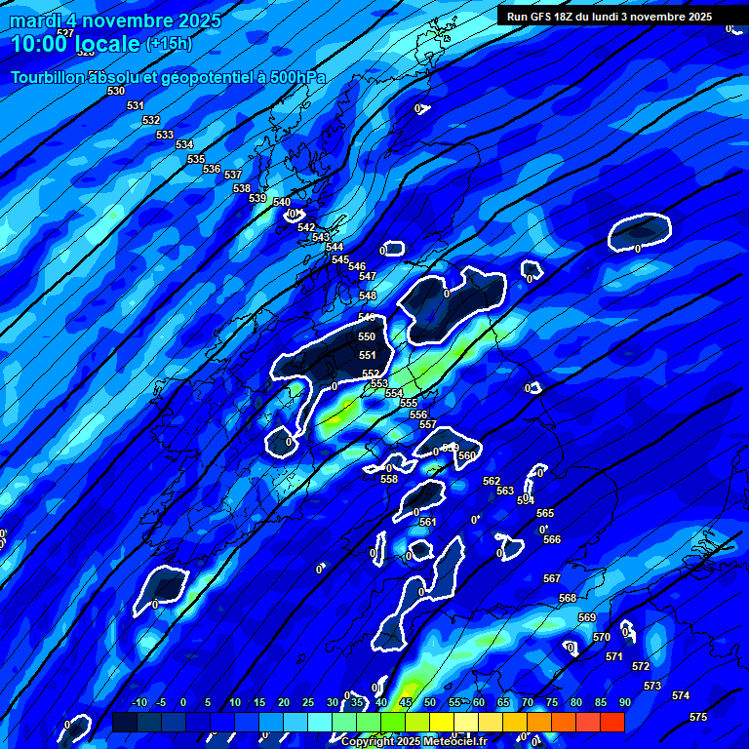Click the Tourbillon absolu et géopotentiel subtitle
This screenshot has height=749, width=749.
[x=168, y=77]
